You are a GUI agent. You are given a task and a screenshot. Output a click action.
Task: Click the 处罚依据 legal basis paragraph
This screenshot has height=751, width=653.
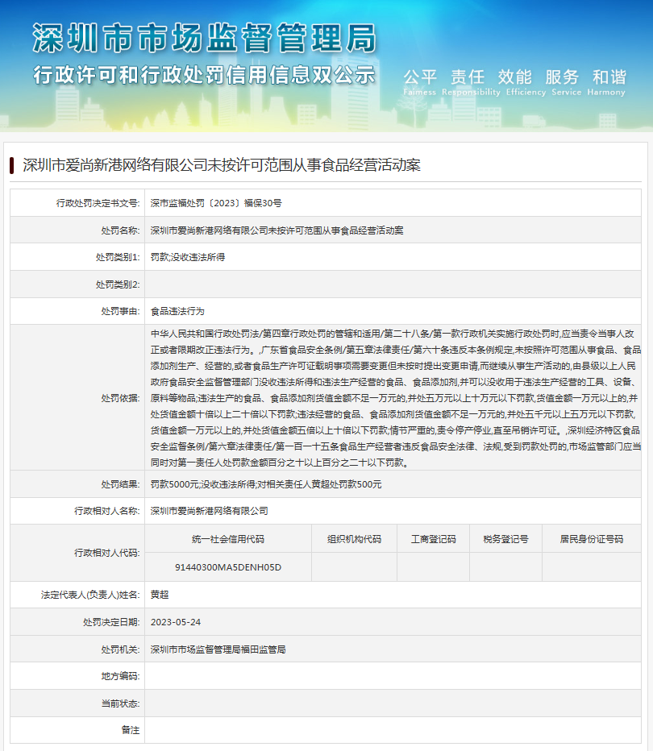395,398
